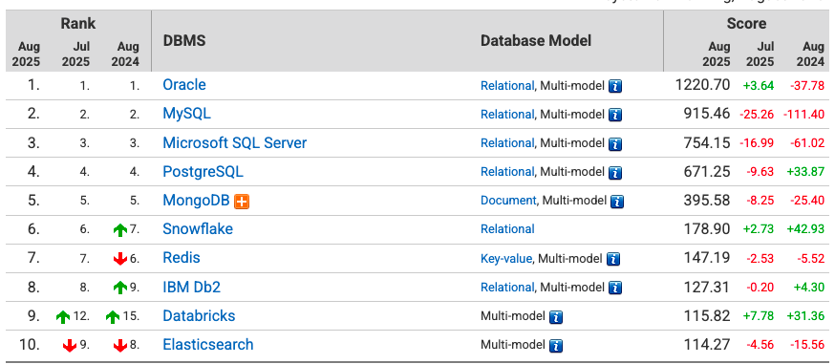Click Multi-model text in Elasticsearch row
Viewport: 835px width, 364px height.
pyautogui.click(x=513, y=345)
